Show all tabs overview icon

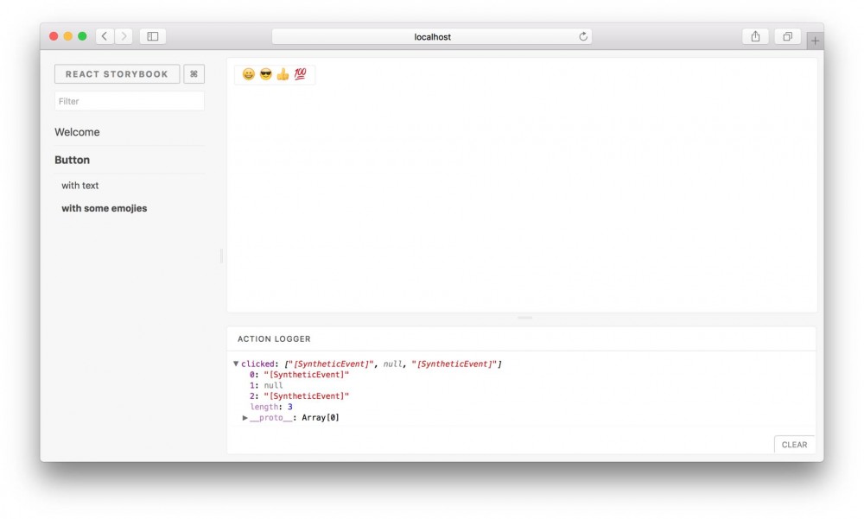(787, 36)
